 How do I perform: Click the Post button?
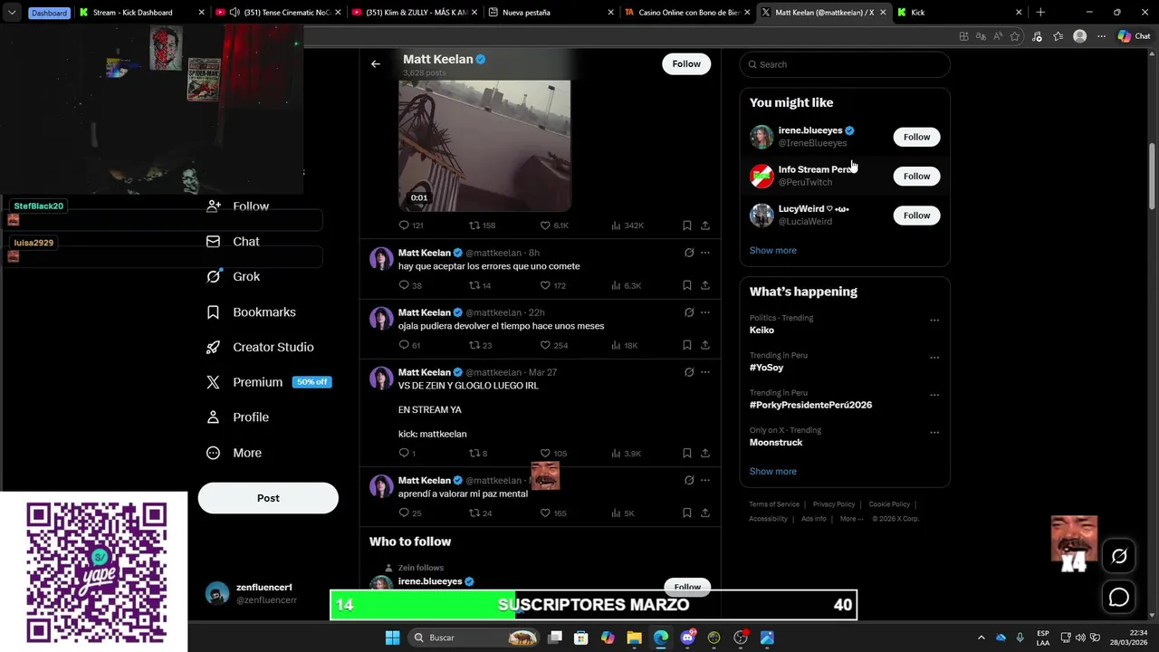point(268,498)
